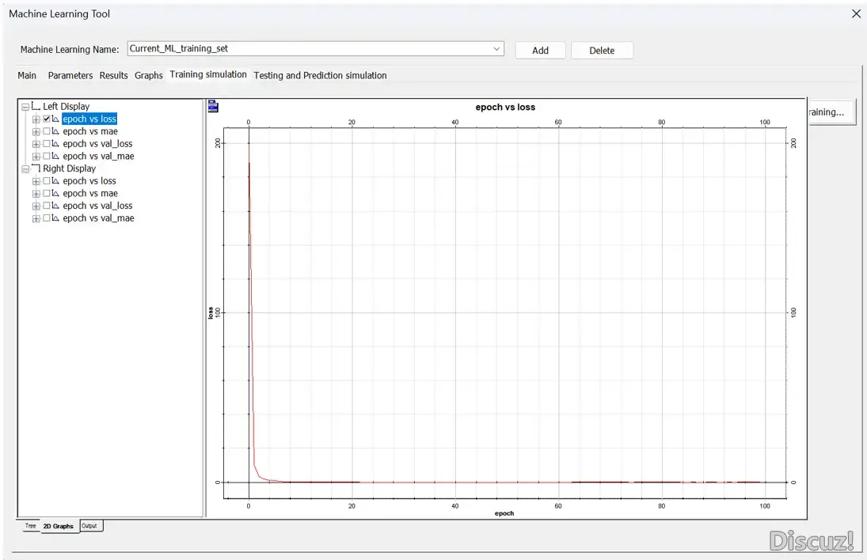Viewport: 867px width, 560px height.
Task: Check Left Display epoch vs val_loss checkbox
Action: [x=47, y=144]
